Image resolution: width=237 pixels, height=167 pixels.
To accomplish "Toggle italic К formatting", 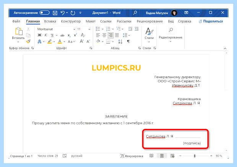I will [x=45, y=35].
